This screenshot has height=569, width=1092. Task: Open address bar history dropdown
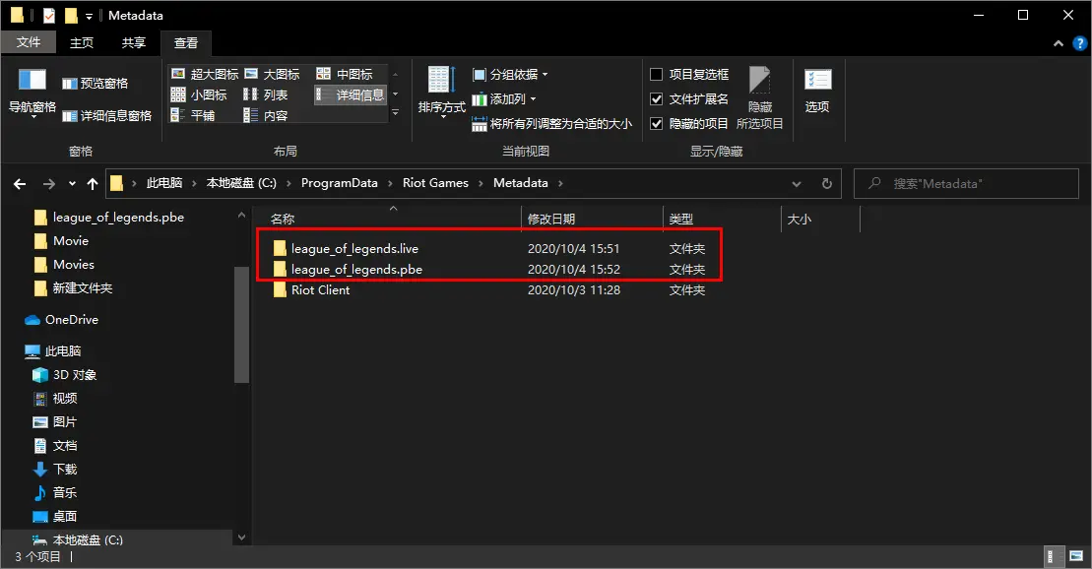tap(796, 184)
